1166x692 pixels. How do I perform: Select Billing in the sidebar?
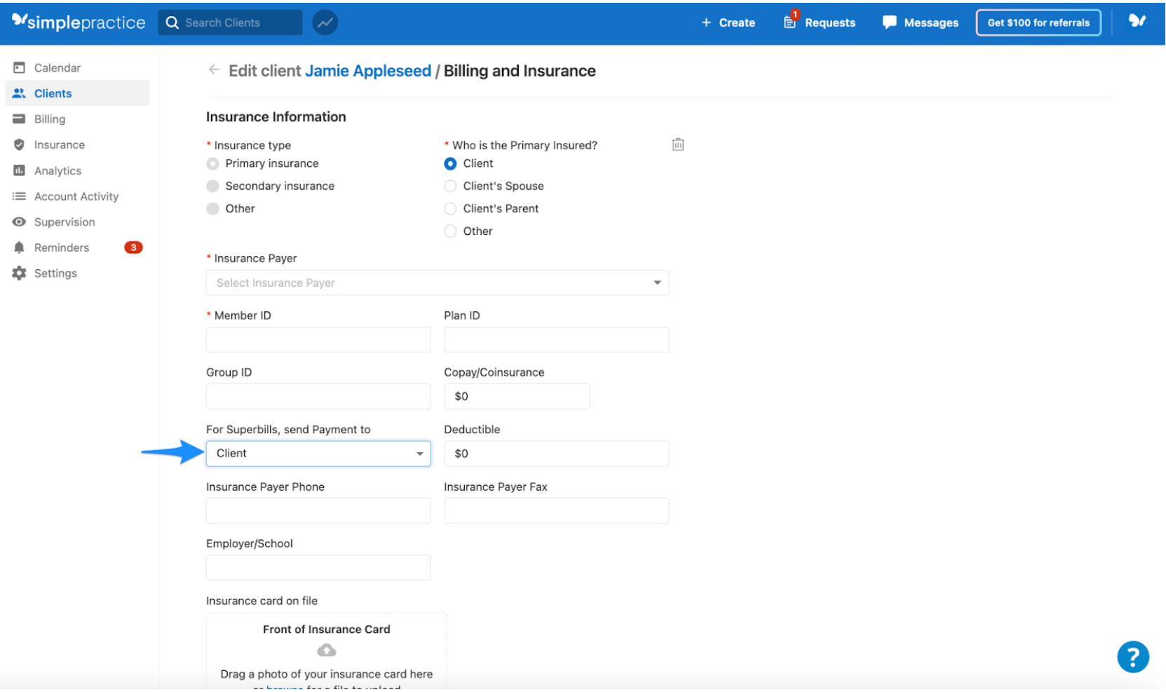click(50, 118)
